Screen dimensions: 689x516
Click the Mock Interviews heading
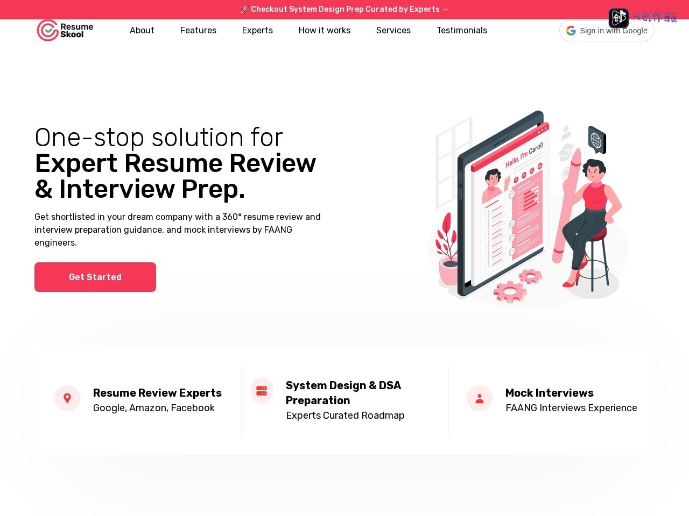pos(550,393)
